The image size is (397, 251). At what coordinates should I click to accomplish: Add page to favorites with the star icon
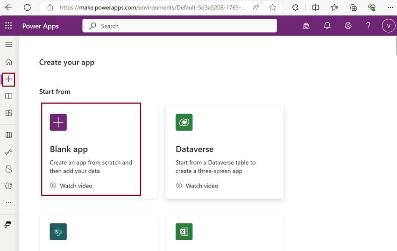tap(273, 7)
